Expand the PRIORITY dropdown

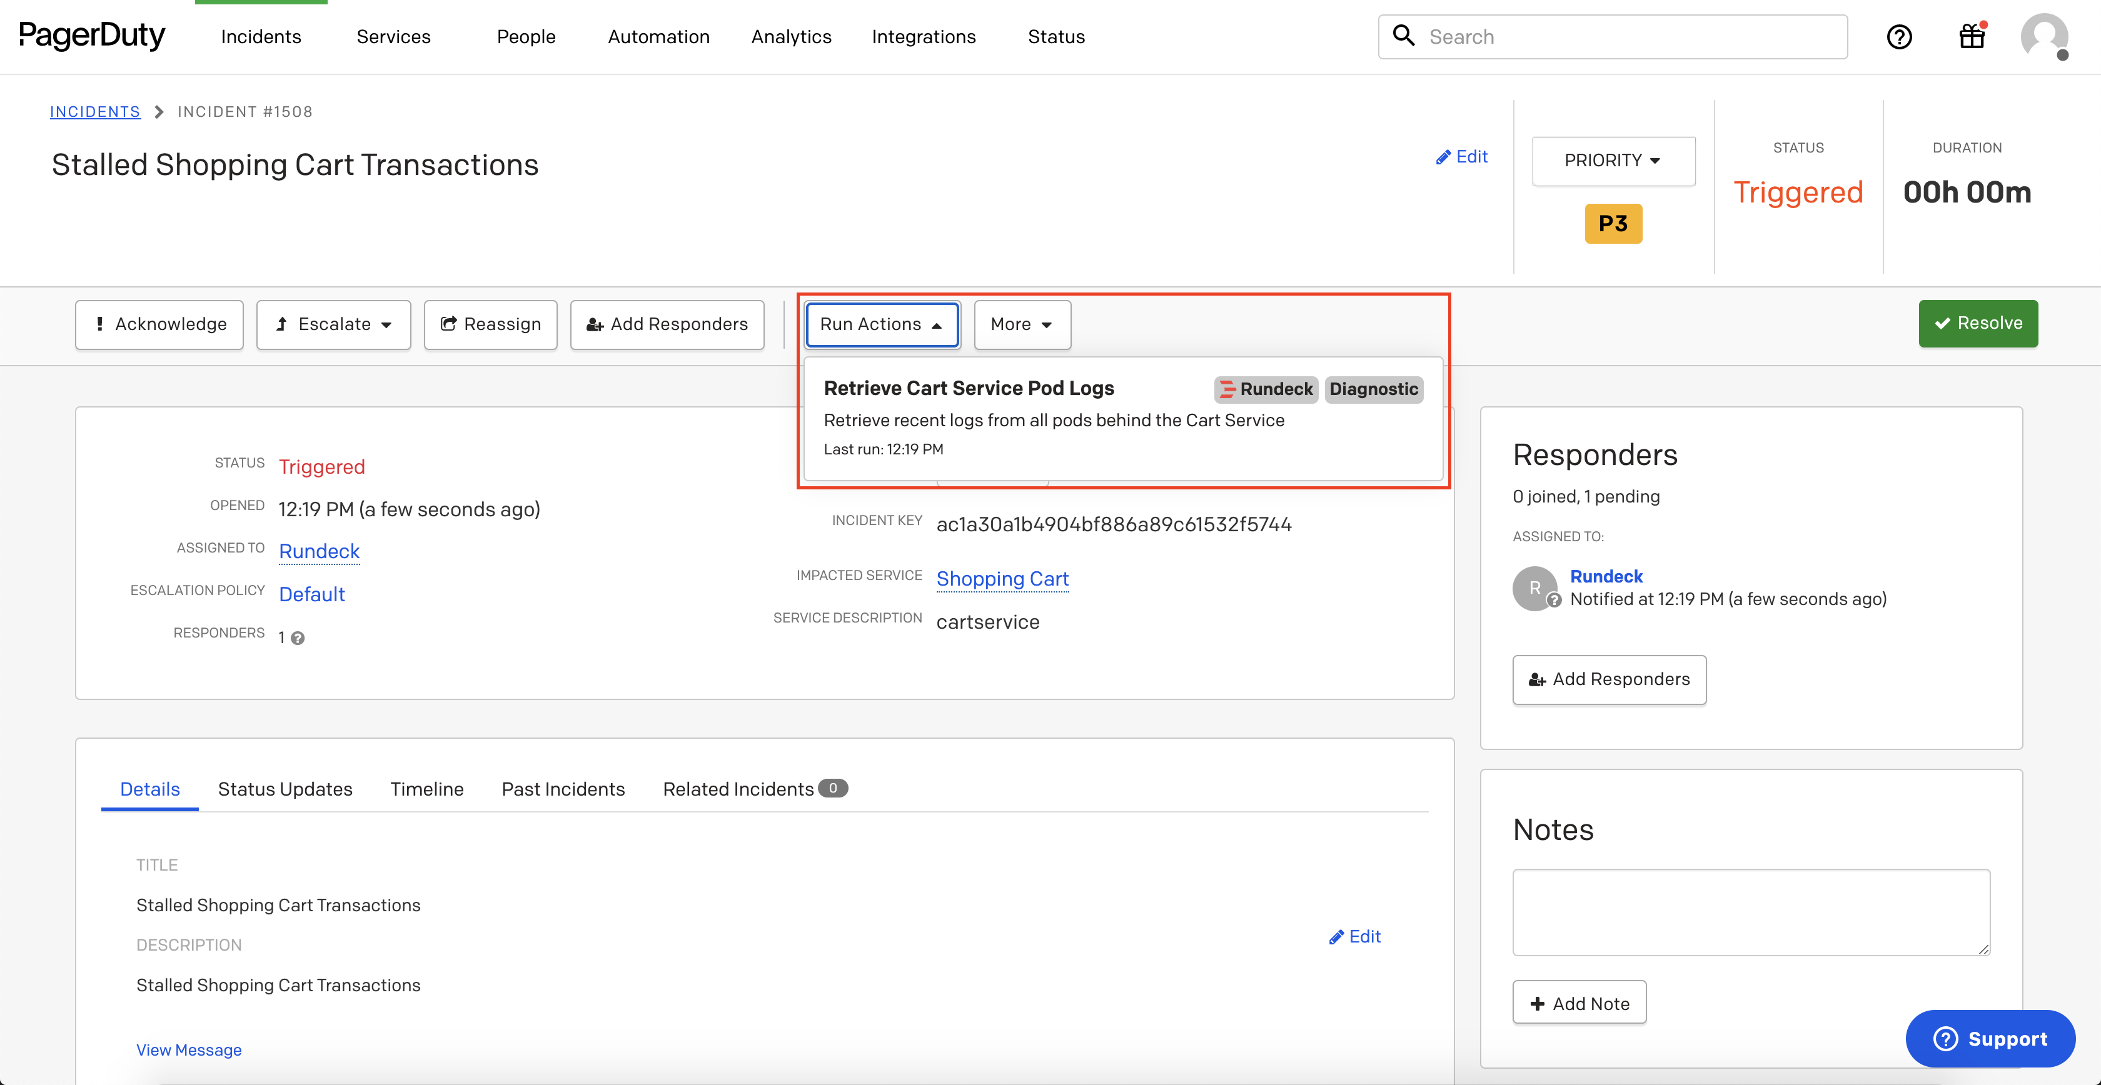point(1613,161)
